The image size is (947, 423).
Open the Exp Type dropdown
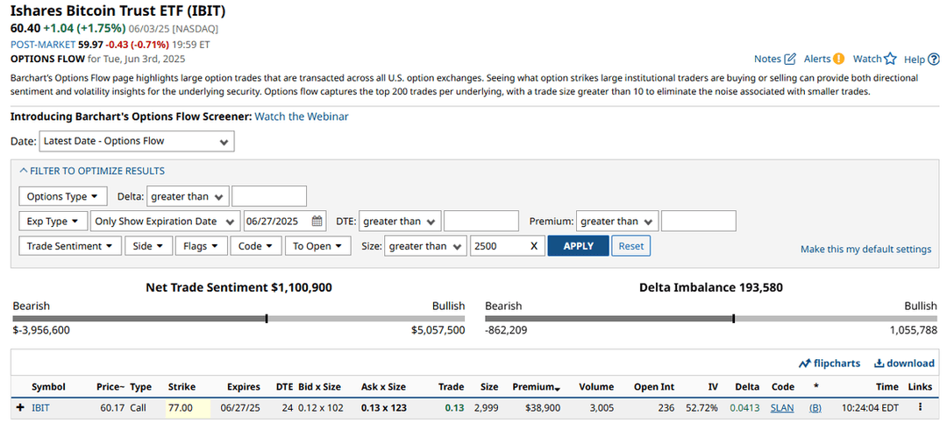pyautogui.click(x=53, y=221)
